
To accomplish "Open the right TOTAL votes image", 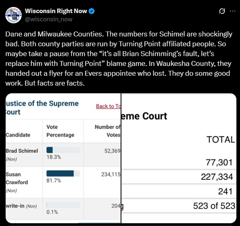I will pyautogui.click(x=179, y=158).
